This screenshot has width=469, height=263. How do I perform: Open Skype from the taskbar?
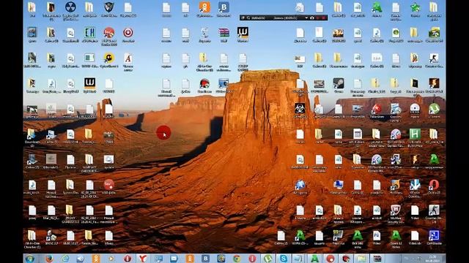(284, 259)
